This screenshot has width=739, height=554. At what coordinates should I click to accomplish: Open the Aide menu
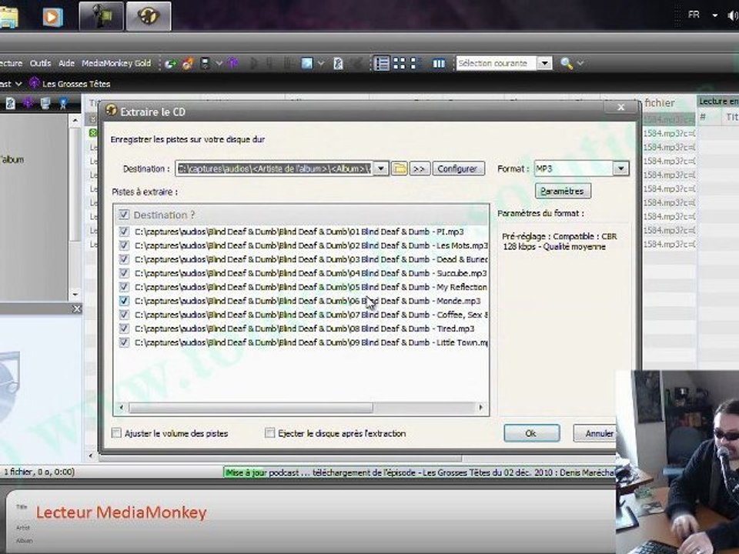pos(66,63)
